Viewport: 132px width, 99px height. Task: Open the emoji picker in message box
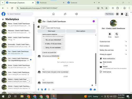(x=91, y=89)
